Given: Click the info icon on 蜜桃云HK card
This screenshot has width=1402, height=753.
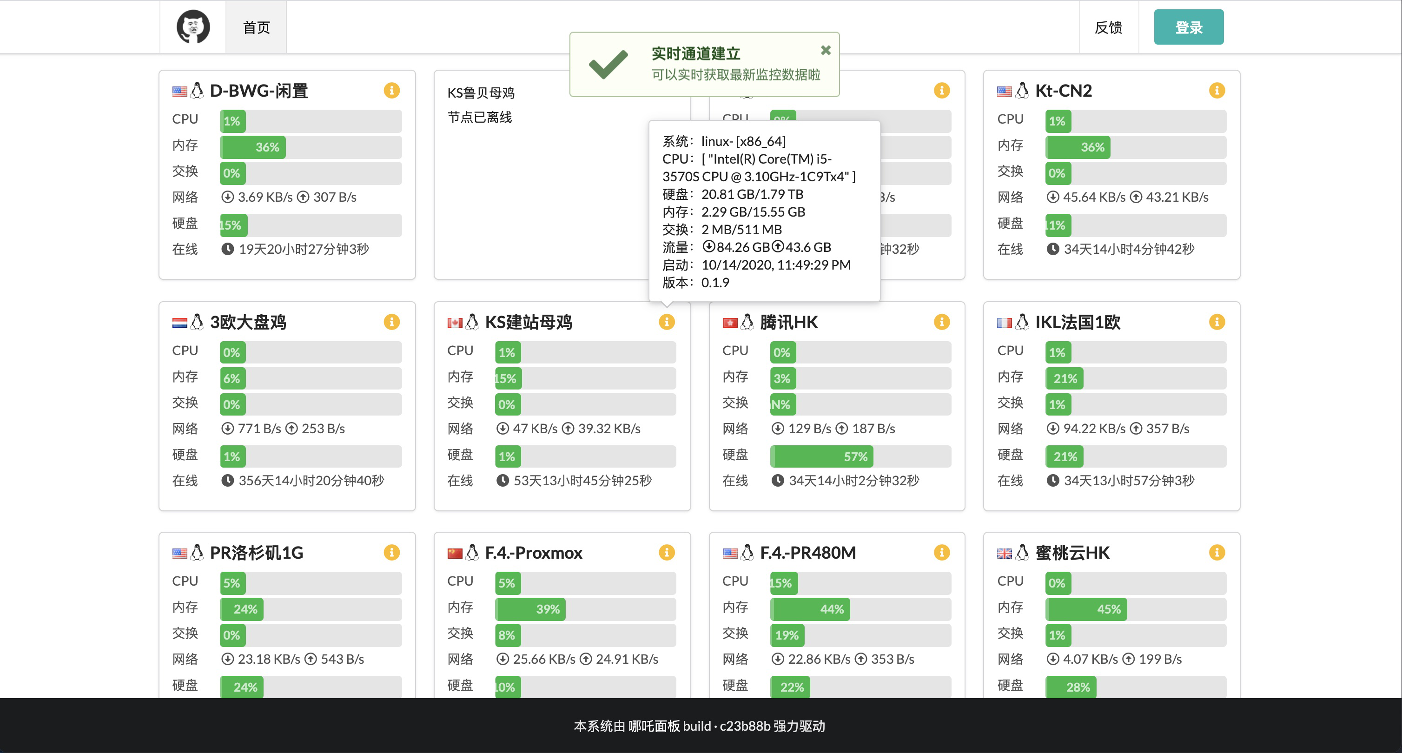Looking at the screenshot, I should 1218,552.
